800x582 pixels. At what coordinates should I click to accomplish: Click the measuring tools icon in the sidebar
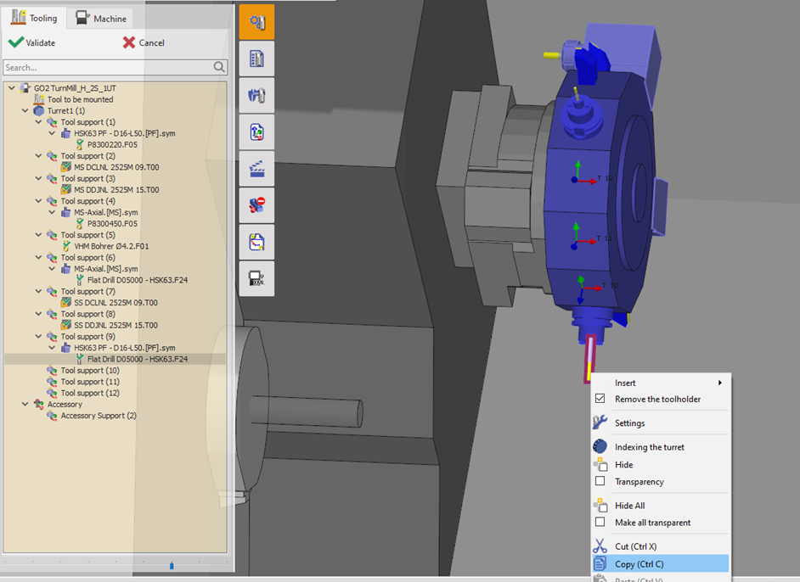tap(256, 95)
